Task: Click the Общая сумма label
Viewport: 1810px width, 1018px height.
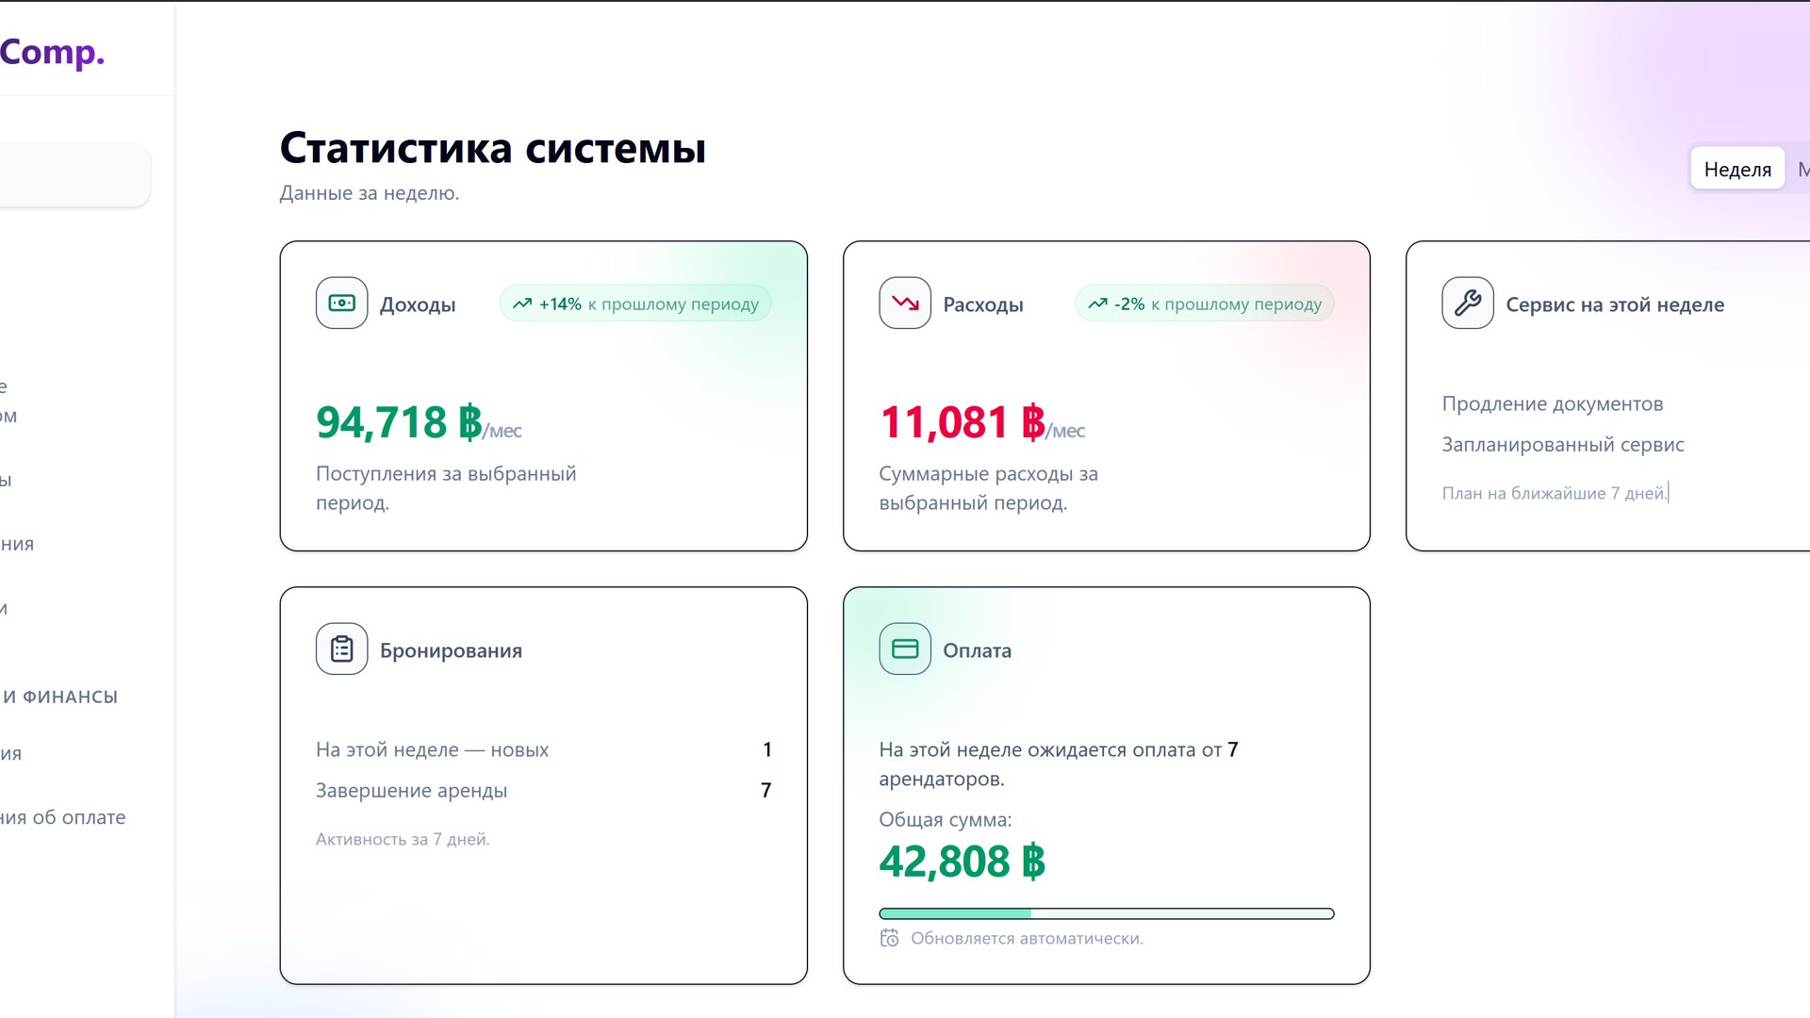Action: (x=946, y=819)
